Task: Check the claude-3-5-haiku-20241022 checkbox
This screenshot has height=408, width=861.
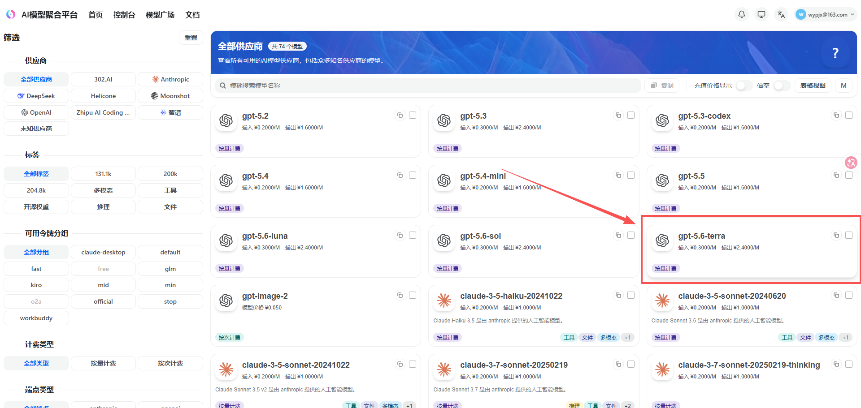Action: point(631,295)
